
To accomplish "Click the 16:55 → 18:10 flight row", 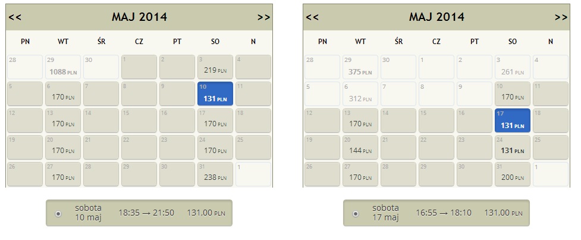I will (436, 213).
